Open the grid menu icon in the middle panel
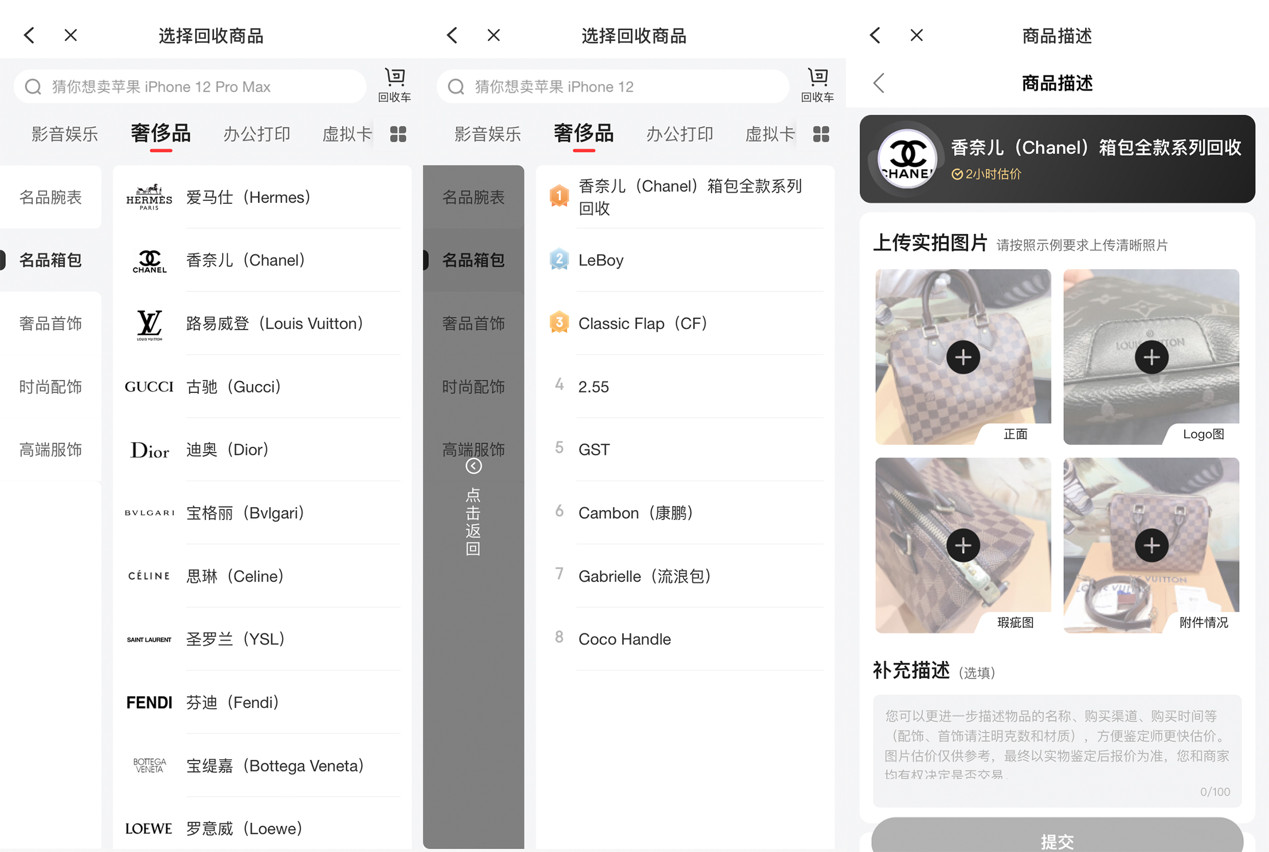This screenshot has width=1269, height=852. tap(821, 135)
